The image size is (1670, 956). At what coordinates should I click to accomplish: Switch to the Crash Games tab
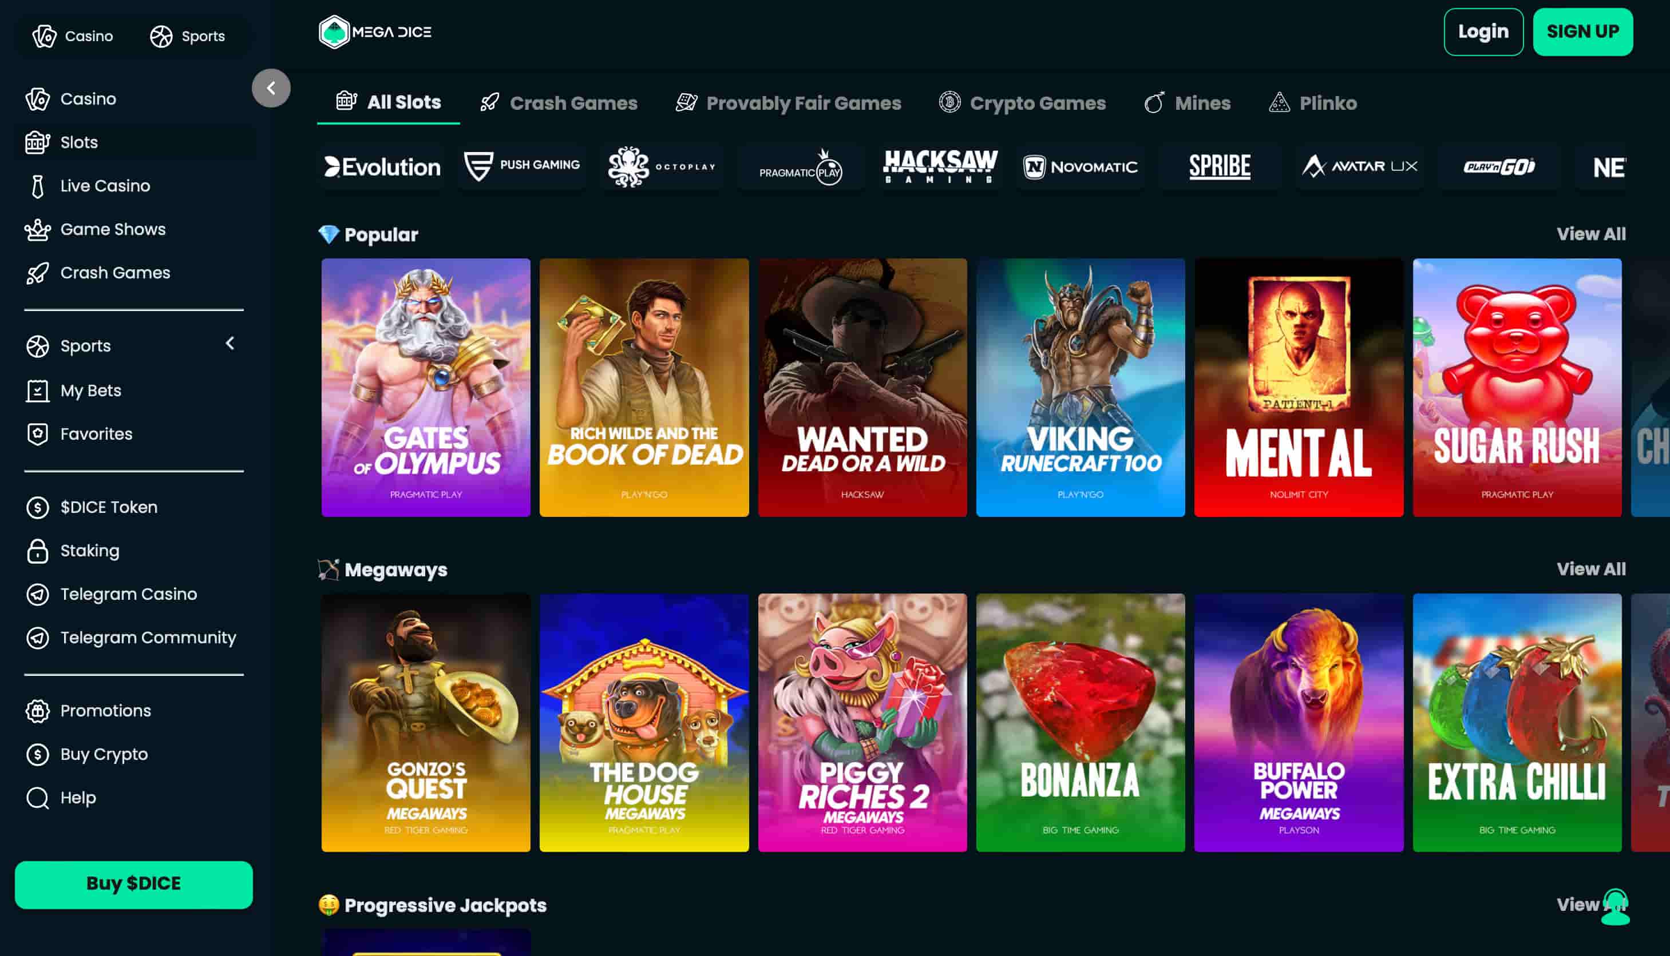pos(558,103)
